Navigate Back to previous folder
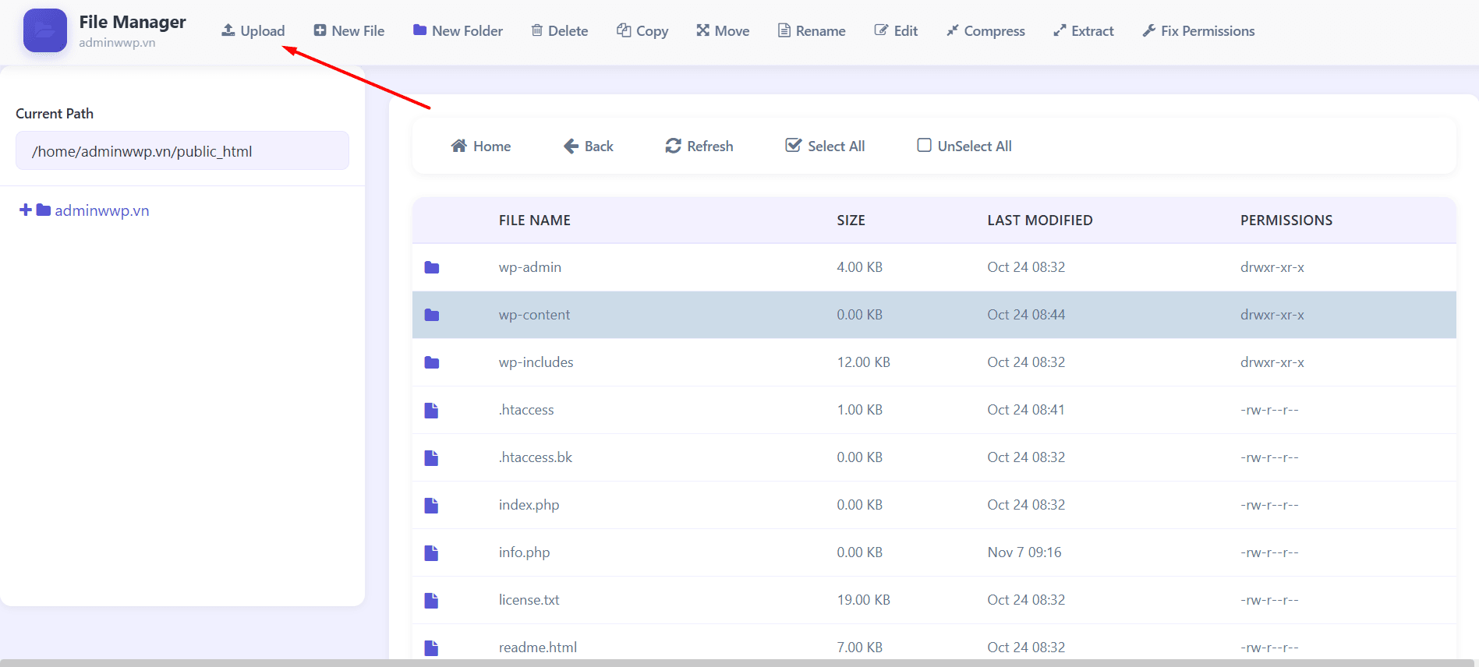The height and width of the screenshot is (667, 1479). coord(588,146)
